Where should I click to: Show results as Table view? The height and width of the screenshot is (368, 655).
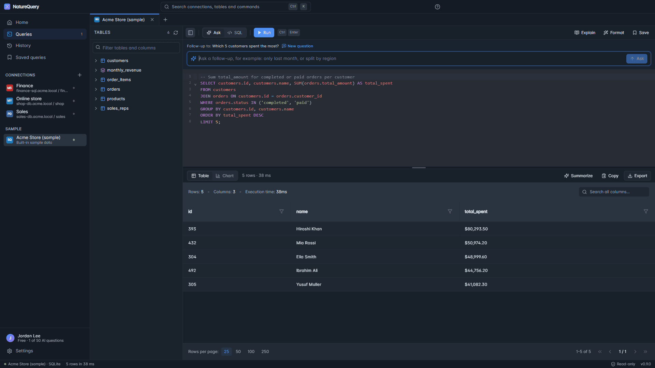200,176
